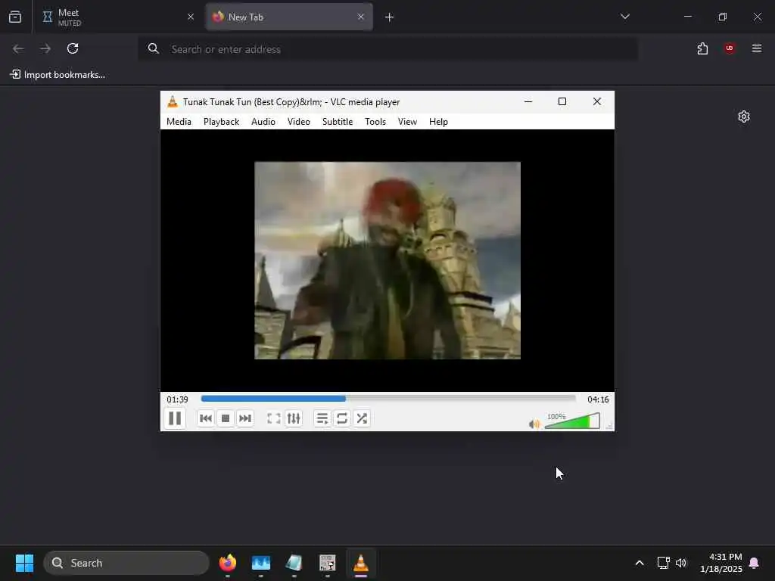Open the blue chart app on taskbar

[261, 563]
